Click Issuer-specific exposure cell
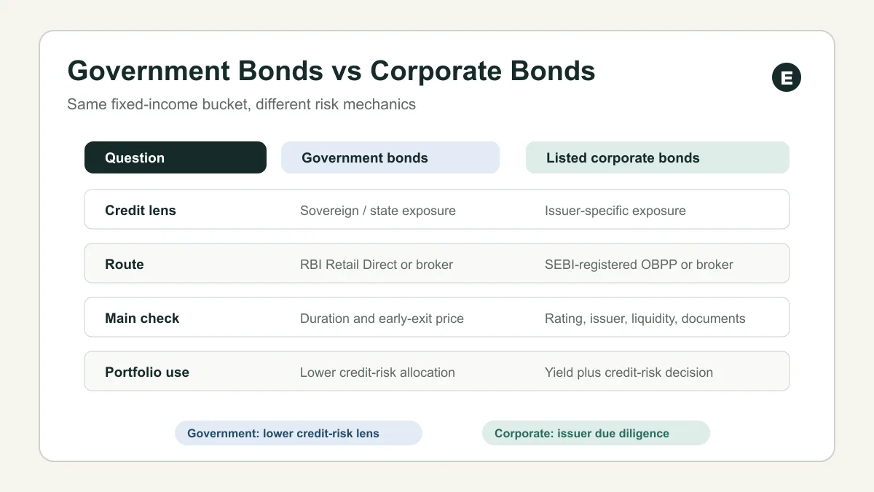874x492 pixels. tap(615, 211)
